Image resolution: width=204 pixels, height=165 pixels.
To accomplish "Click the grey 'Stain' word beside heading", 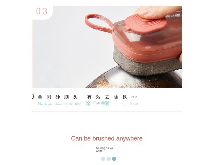I will [133, 97].
